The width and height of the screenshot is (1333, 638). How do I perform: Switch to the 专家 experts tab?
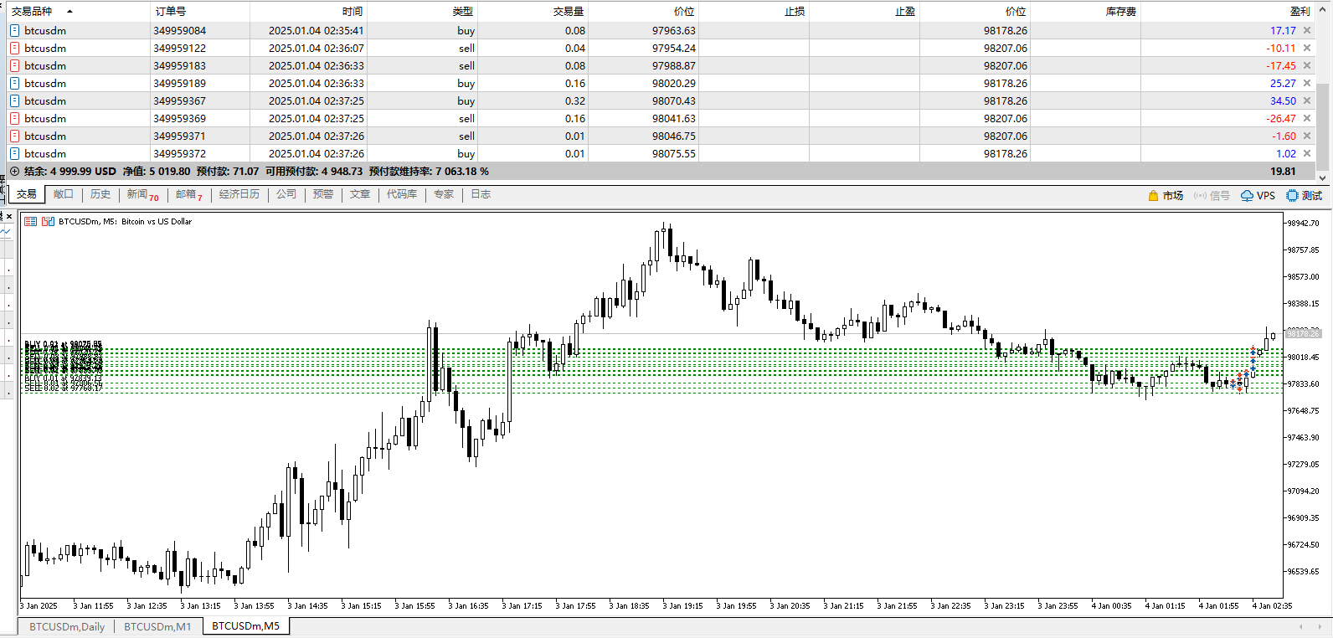pyautogui.click(x=444, y=194)
